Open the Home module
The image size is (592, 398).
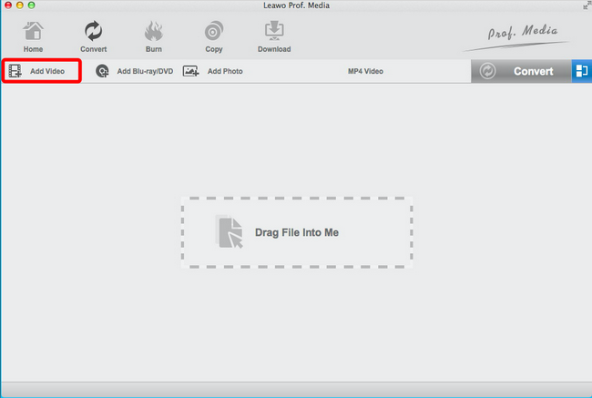[33, 36]
